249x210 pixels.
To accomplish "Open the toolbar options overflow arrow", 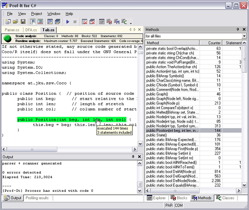I will (131, 23).
